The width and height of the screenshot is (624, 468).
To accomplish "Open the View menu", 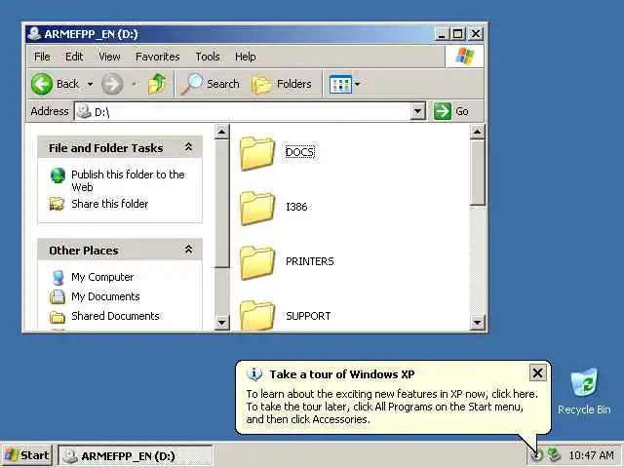I will point(109,57).
